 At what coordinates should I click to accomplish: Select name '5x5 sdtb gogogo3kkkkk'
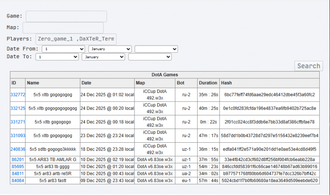52,149
